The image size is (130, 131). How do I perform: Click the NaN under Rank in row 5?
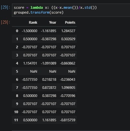click(x=34, y=71)
